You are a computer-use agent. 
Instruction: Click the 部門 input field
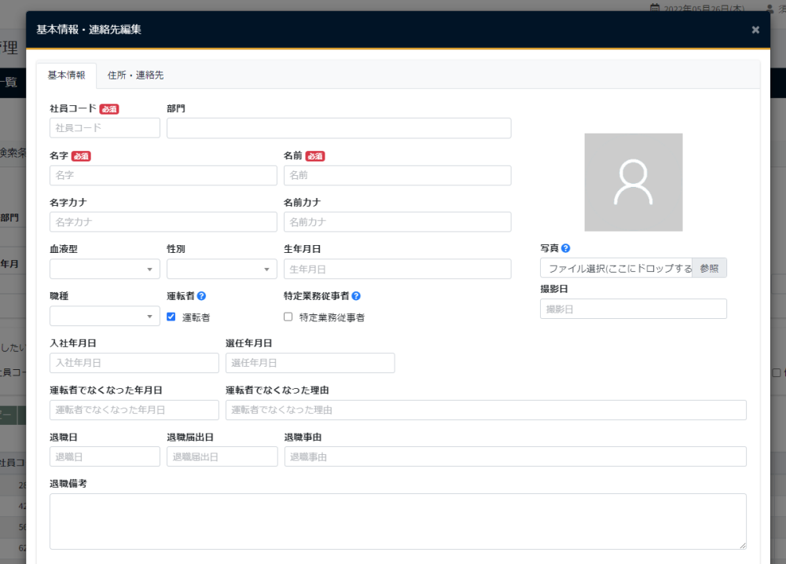(339, 128)
